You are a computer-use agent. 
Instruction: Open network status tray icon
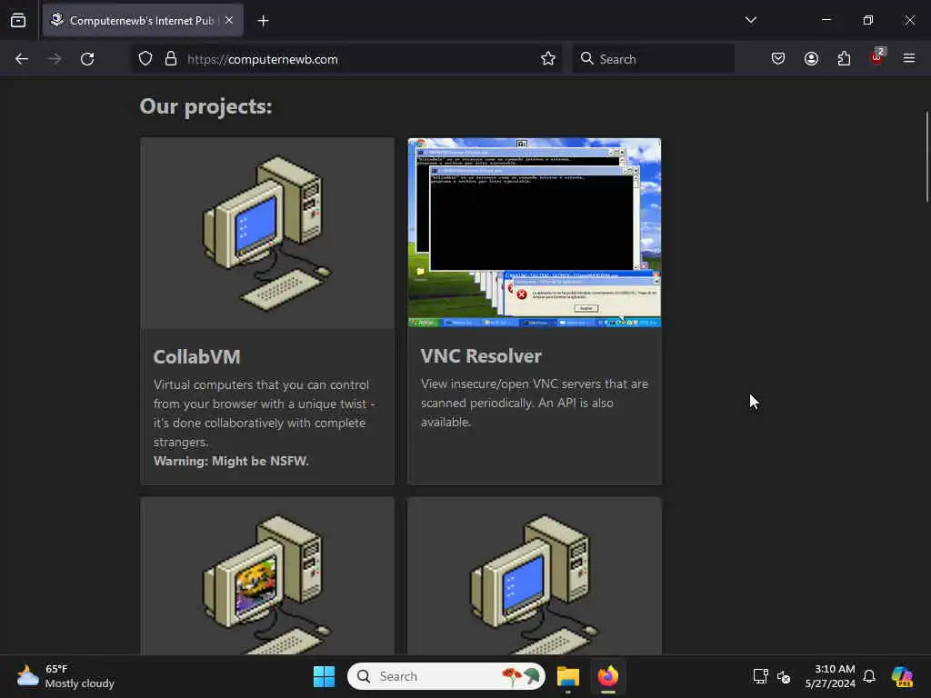(761, 676)
